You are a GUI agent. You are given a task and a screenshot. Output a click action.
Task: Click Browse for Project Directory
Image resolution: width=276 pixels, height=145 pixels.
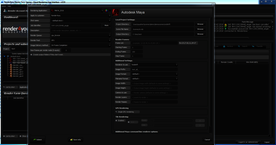pyautogui.click(x=200, y=24)
